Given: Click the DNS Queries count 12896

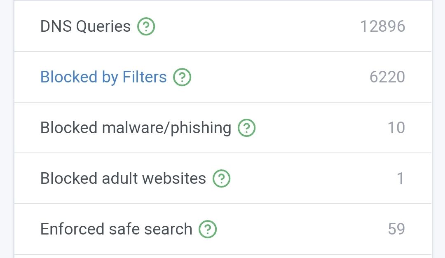Looking at the screenshot, I should pyautogui.click(x=382, y=26).
